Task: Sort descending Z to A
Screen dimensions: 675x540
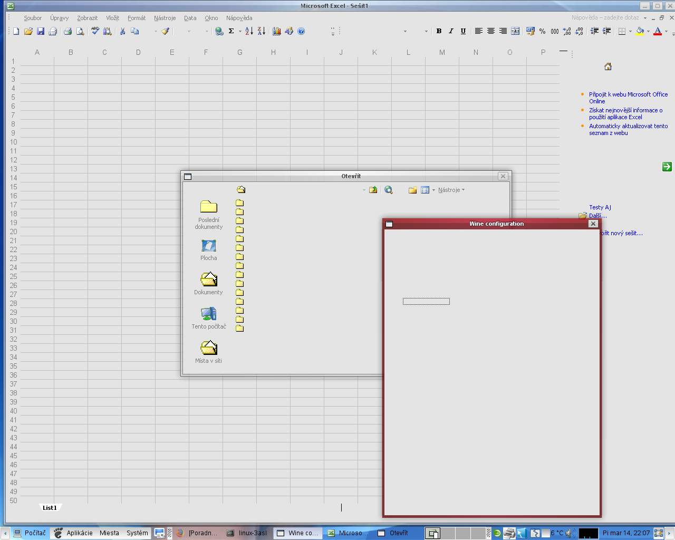Action: (x=262, y=31)
